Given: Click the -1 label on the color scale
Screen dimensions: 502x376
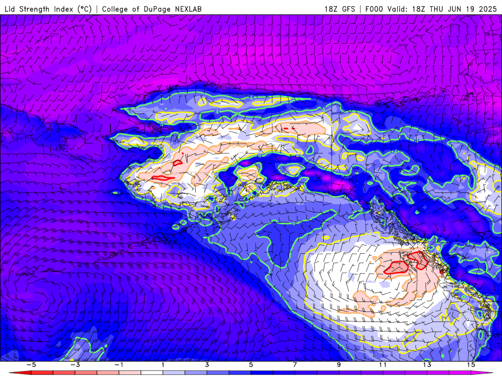Looking at the screenshot, I should (x=119, y=365).
